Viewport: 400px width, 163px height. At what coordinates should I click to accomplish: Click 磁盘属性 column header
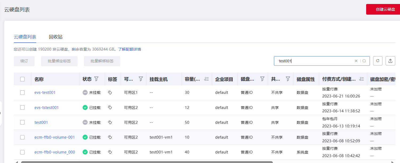tap(306, 79)
